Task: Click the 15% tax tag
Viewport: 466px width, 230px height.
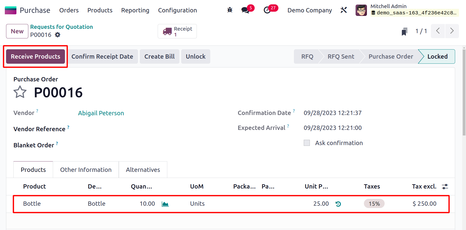Action: coord(374,204)
